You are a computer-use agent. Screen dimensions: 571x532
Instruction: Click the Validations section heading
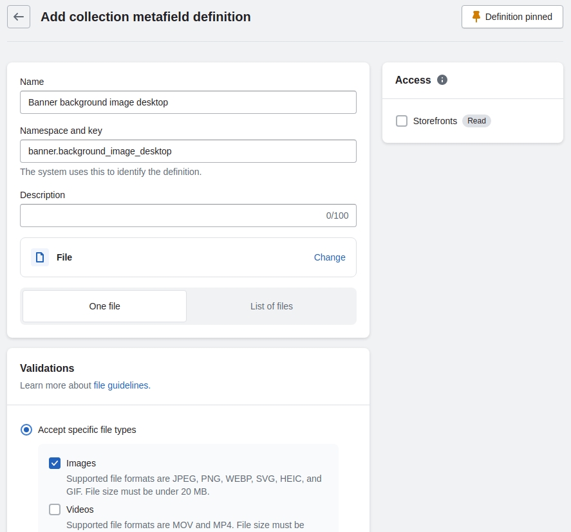coord(47,369)
